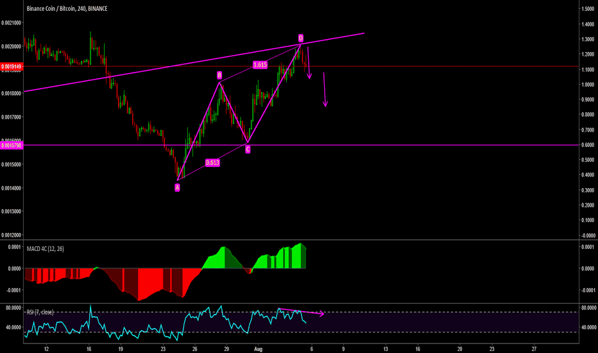Click the 0.1000 scale value
The image size is (598, 353).
click(588, 220)
